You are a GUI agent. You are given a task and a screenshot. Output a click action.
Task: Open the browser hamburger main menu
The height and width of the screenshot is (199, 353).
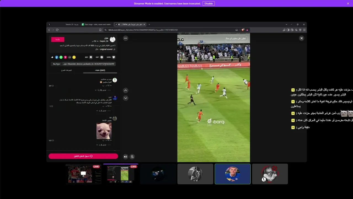click(x=304, y=30)
